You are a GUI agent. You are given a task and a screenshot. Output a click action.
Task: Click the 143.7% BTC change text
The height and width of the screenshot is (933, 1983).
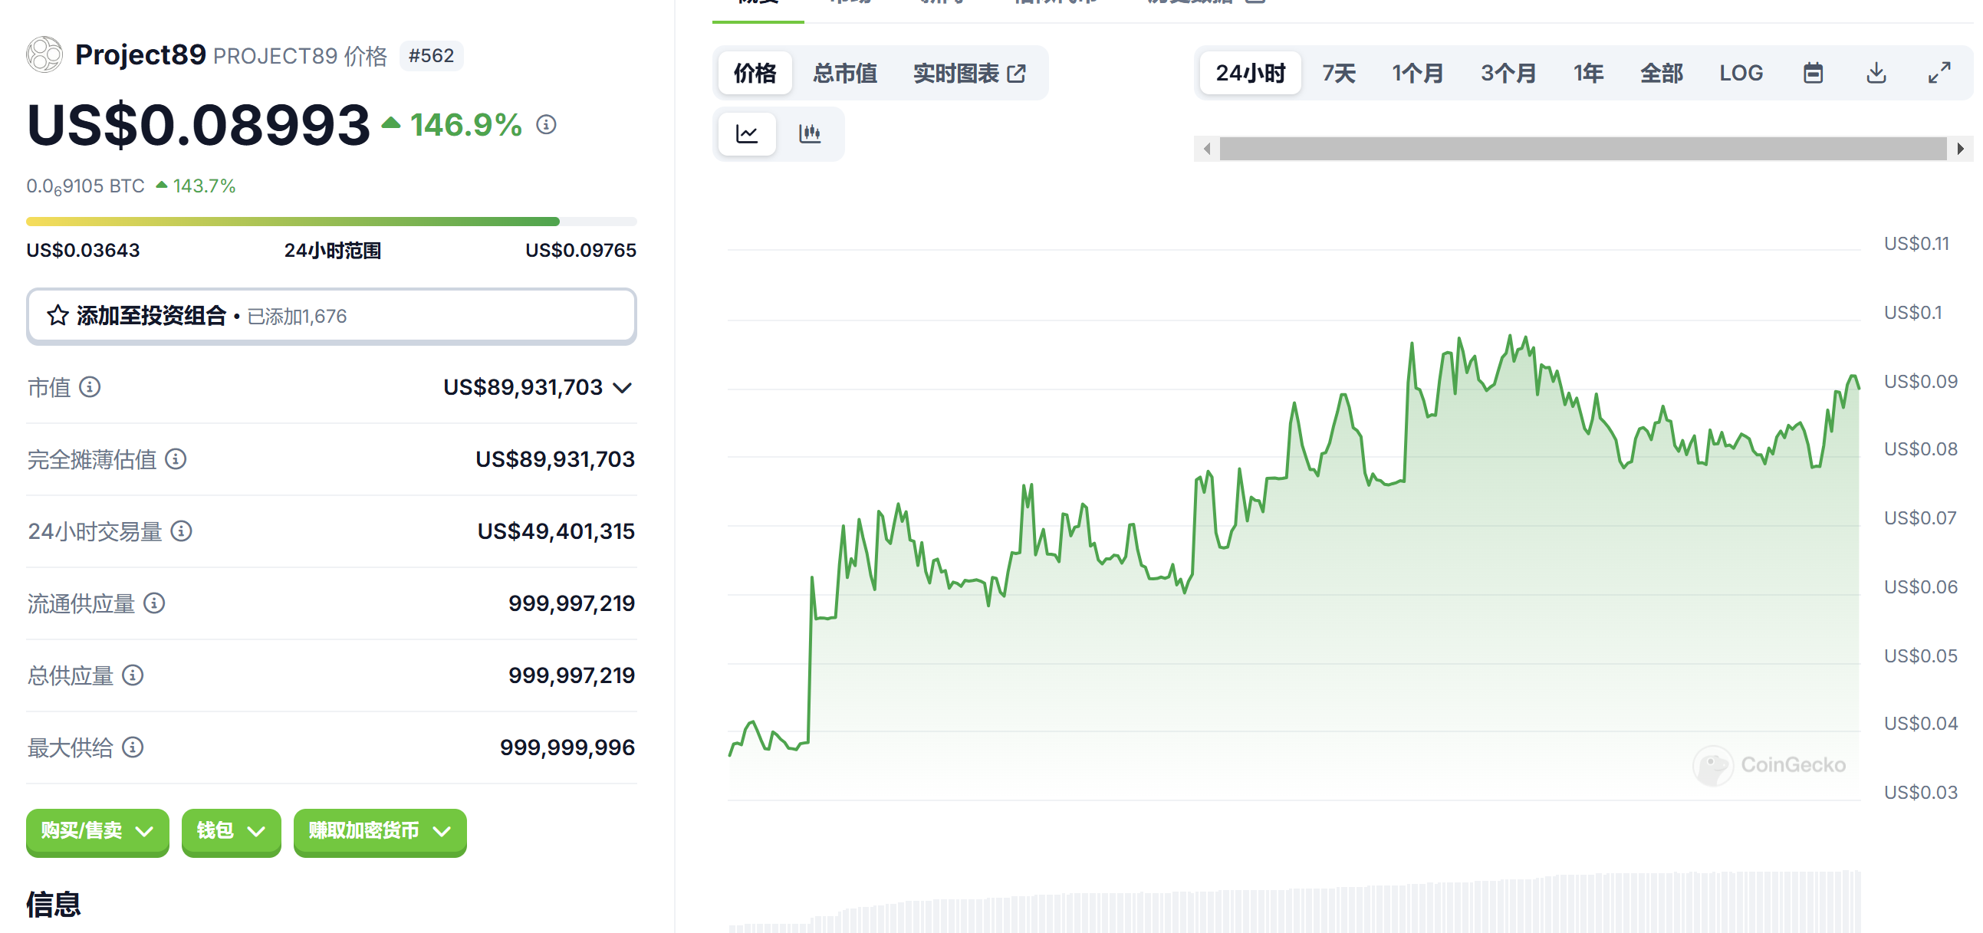[x=204, y=186]
